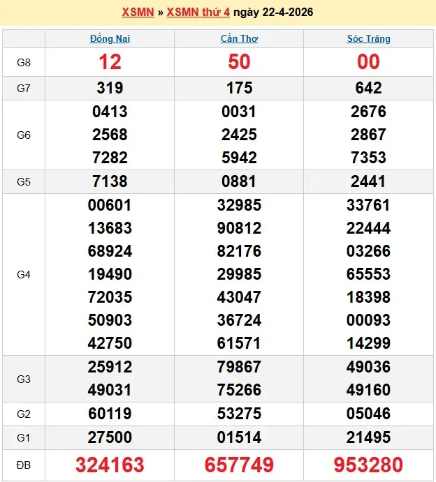Viewport: 436px width, 482px height.
Task: Click the G1 number 27500
Action: [x=110, y=437]
